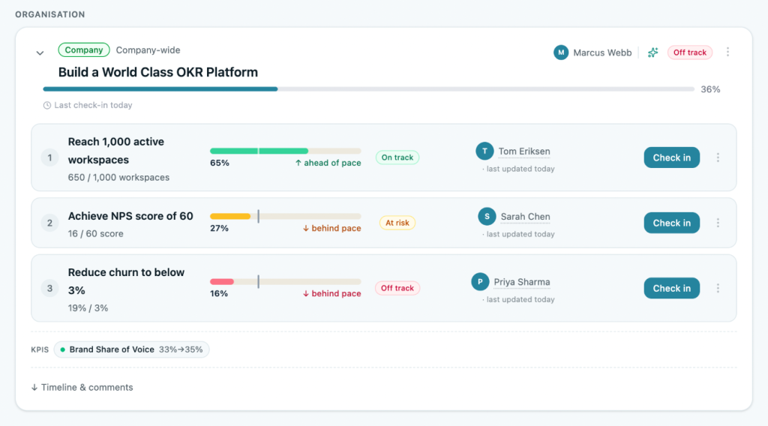Open the Priya Sharma owner link
The width and height of the screenshot is (768, 426).
tap(522, 282)
